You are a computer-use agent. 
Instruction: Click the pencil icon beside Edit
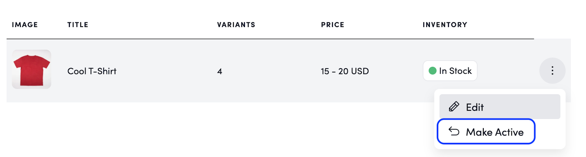pos(454,107)
